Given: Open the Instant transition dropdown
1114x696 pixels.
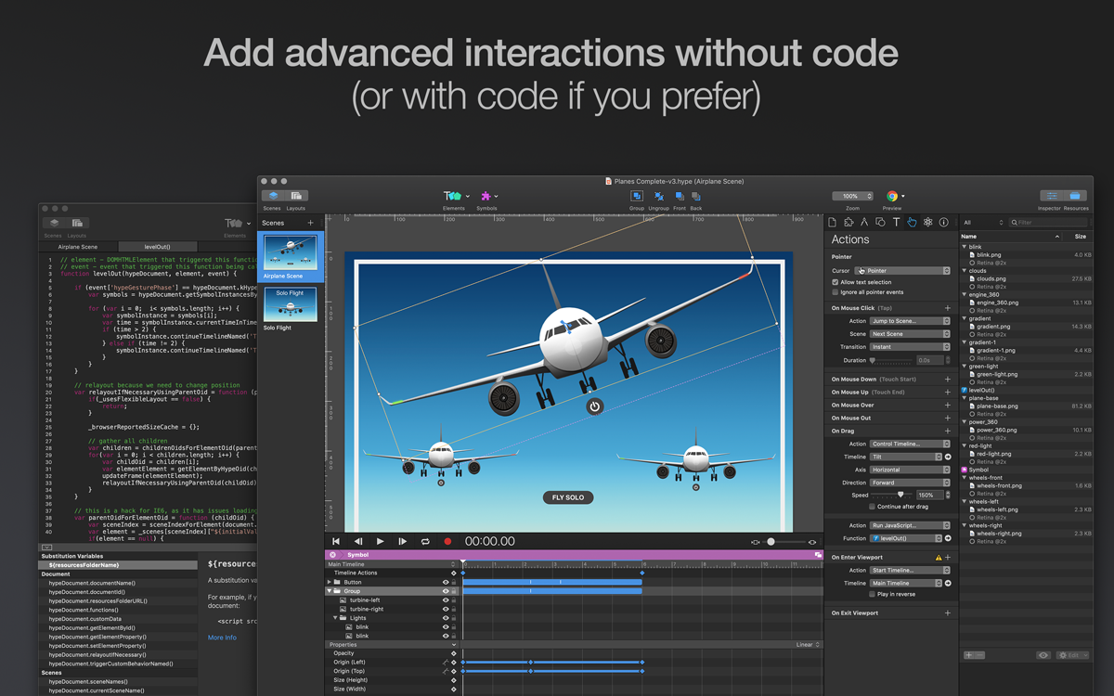Looking at the screenshot, I should click(x=910, y=347).
